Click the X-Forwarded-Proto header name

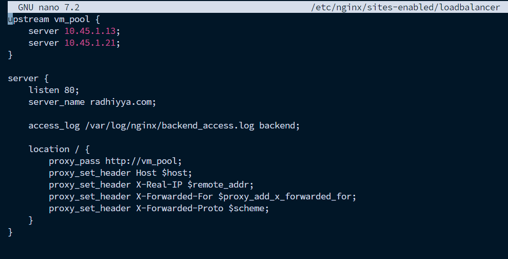tap(180, 208)
